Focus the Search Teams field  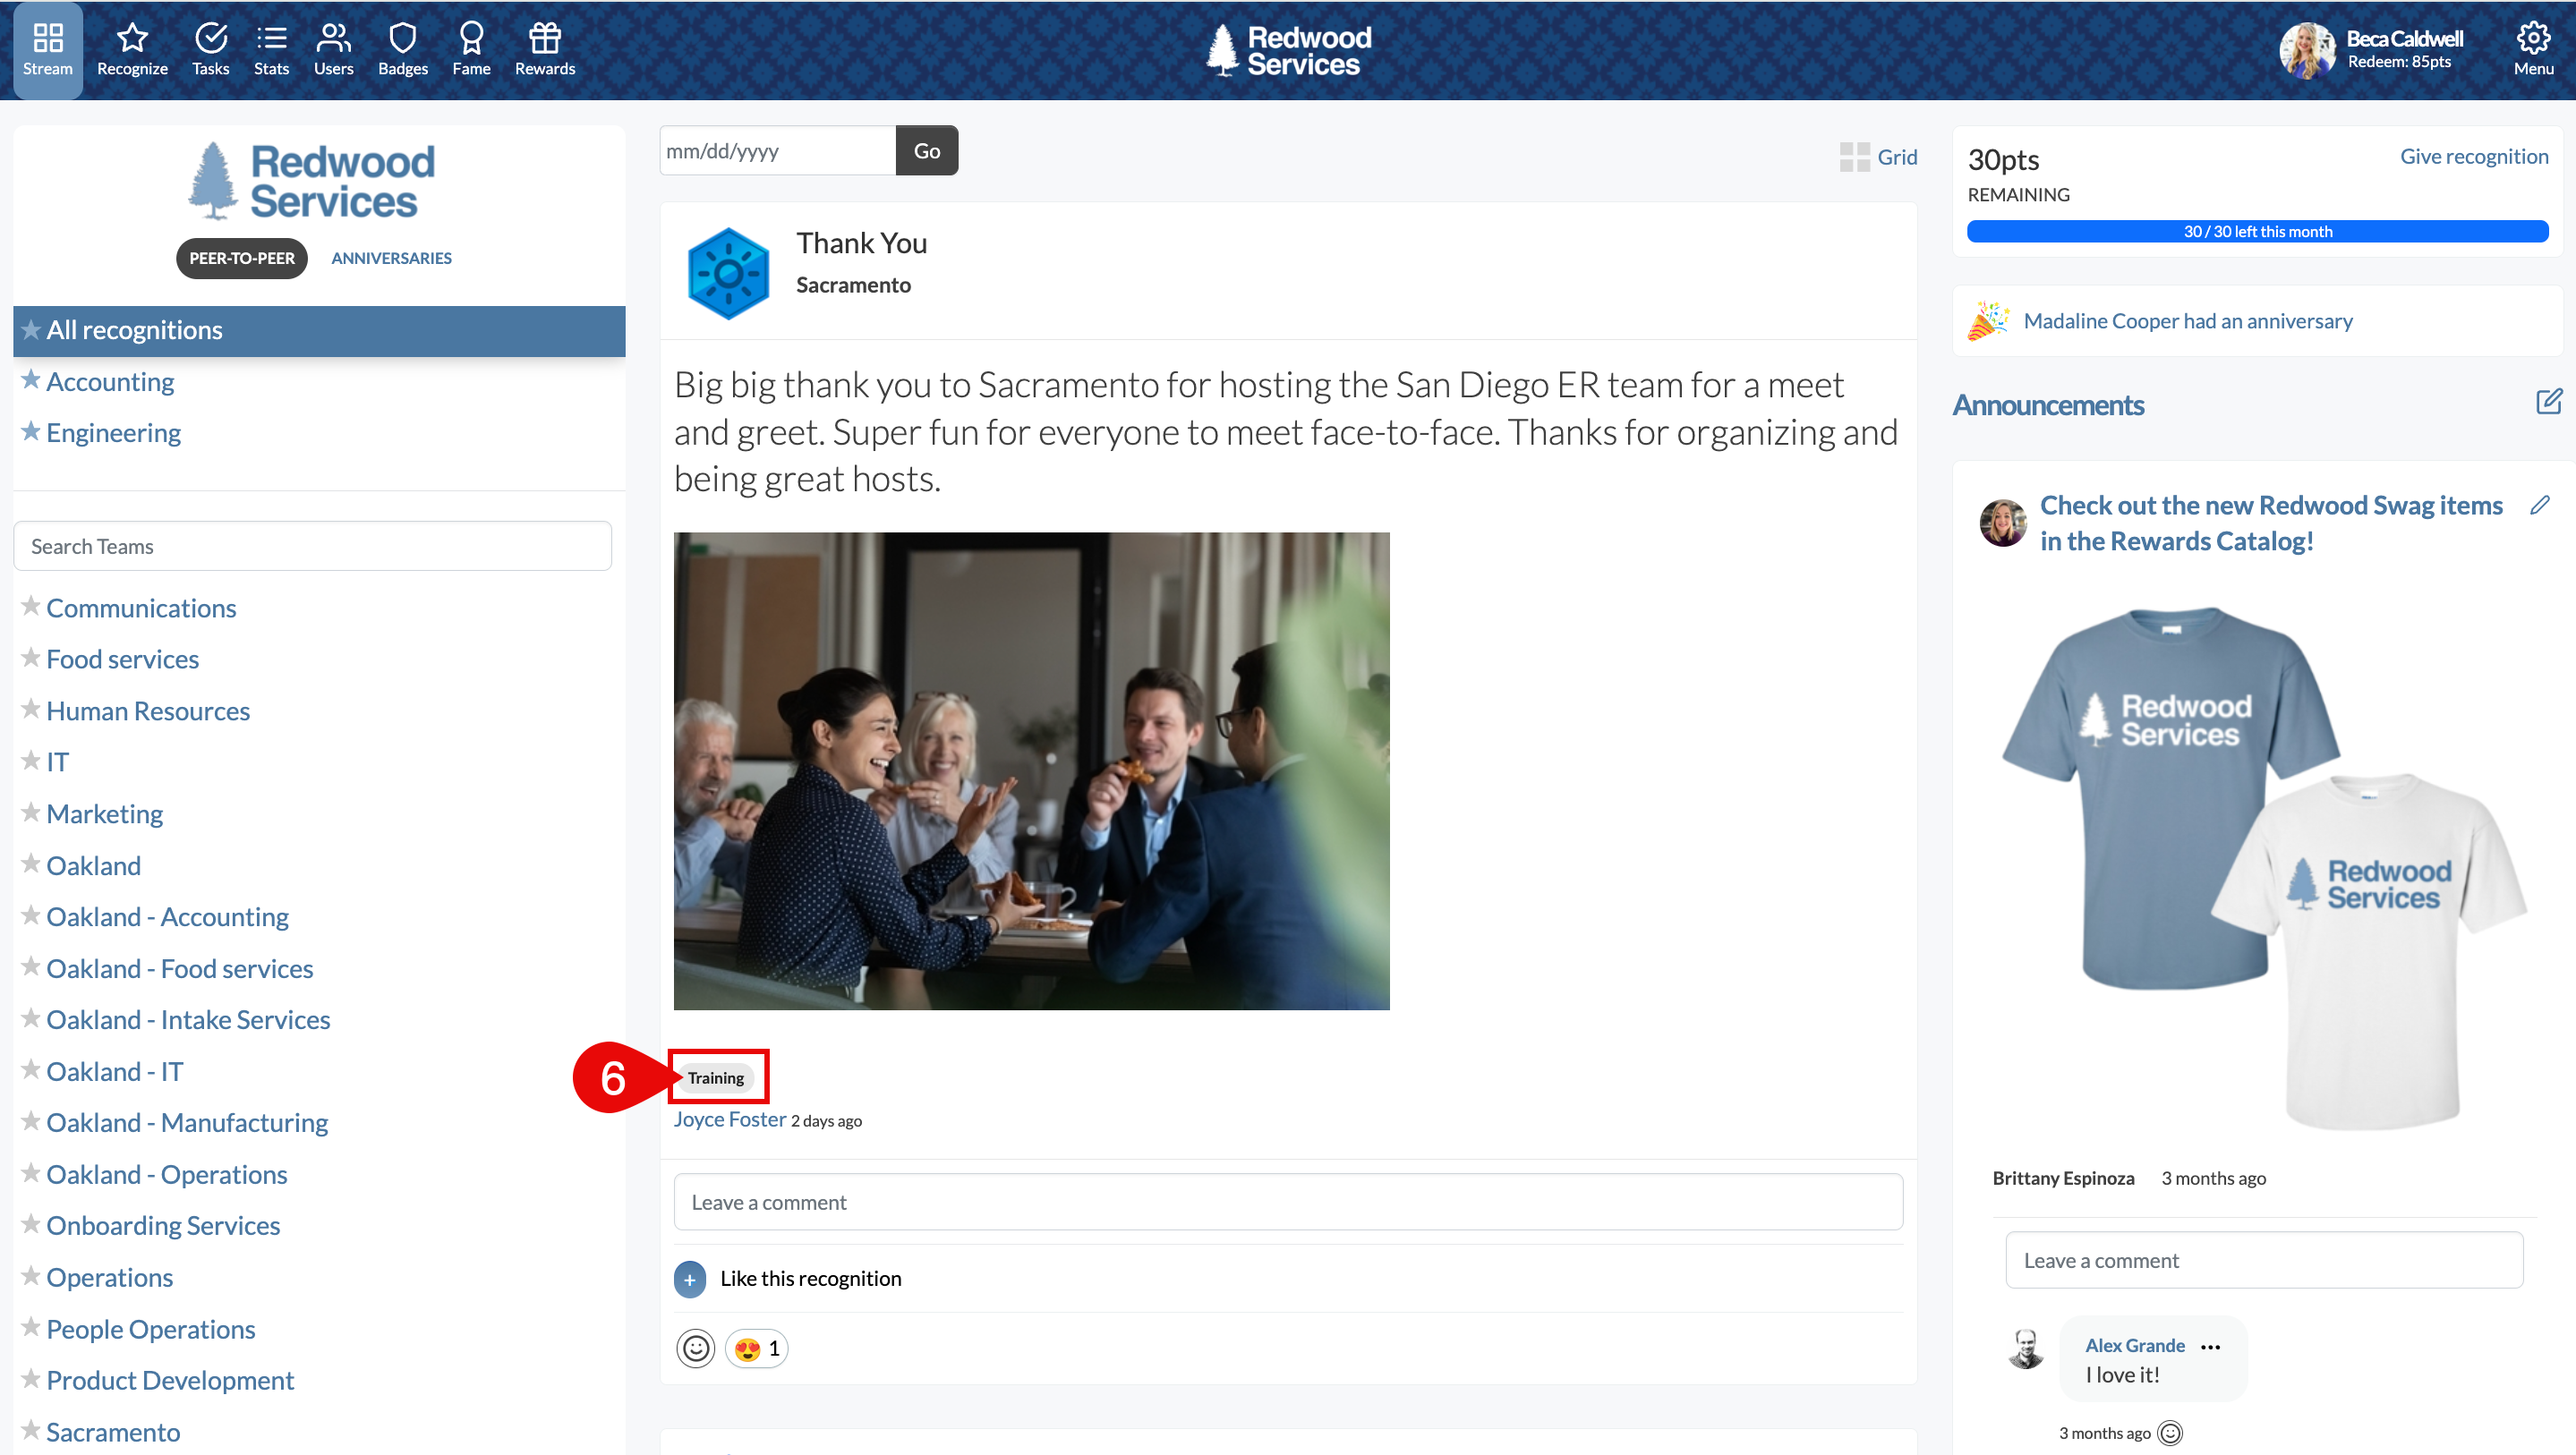coord(312,546)
